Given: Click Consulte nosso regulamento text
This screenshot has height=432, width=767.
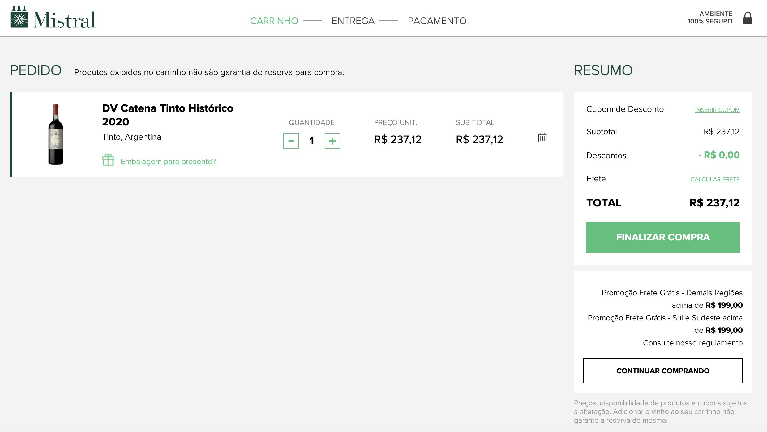Looking at the screenshot, I should [x=693, y=343].
